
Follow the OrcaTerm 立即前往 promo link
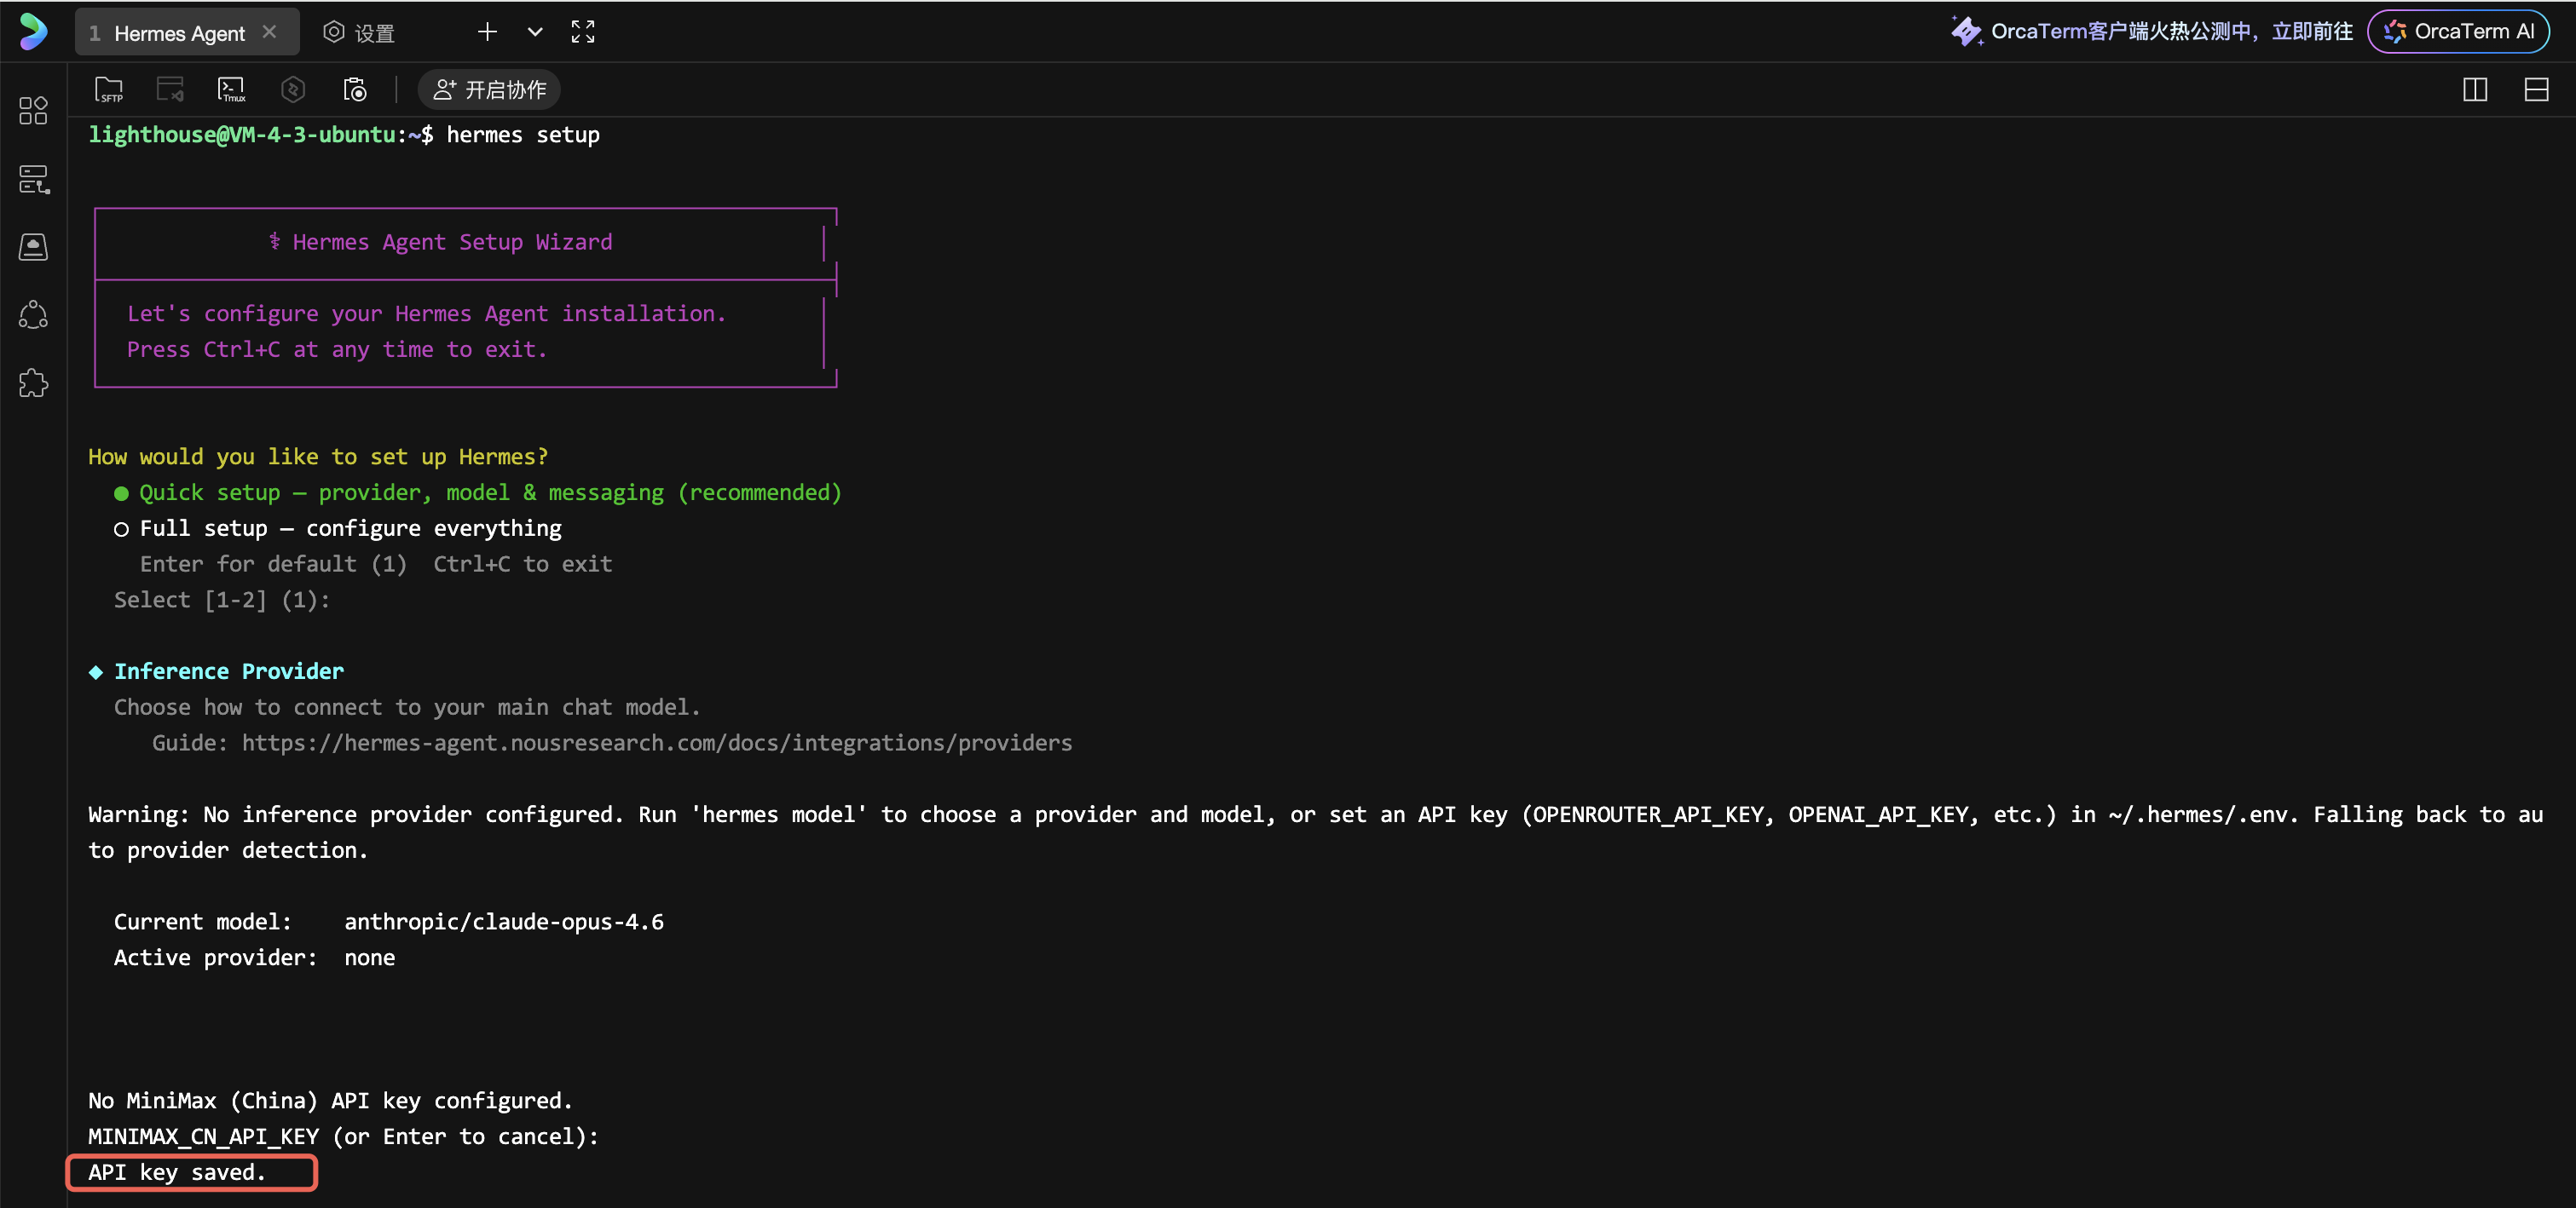[2310, 30]
